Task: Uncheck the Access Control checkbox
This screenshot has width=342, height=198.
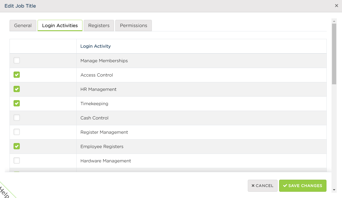Action: (x=17, y=75)
